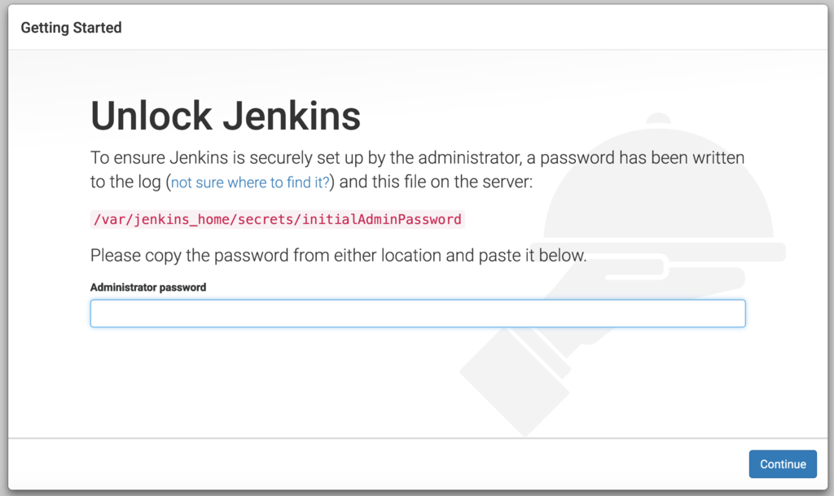This screenshot has height=496, width=834.
Task: Click the word "Jenkins" in the heading
Action: [x=292, y=116]
